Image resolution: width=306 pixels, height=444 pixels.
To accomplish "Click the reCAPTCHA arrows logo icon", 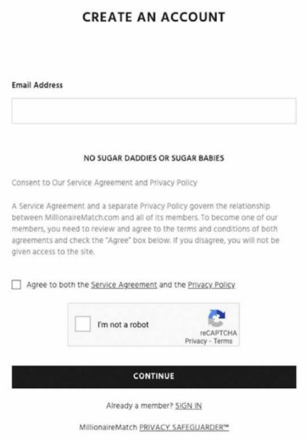I will 216,318.
